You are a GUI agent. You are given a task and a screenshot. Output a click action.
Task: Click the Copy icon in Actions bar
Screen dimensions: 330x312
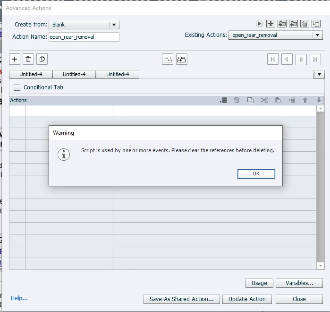[x=250, y=100]
